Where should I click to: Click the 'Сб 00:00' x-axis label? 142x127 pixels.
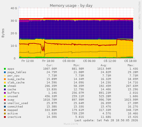[x=69, y=61]
